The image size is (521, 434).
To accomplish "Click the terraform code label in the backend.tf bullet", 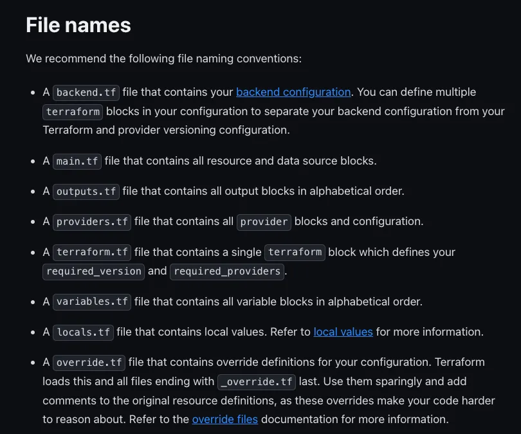I will [x=73, y=111].
